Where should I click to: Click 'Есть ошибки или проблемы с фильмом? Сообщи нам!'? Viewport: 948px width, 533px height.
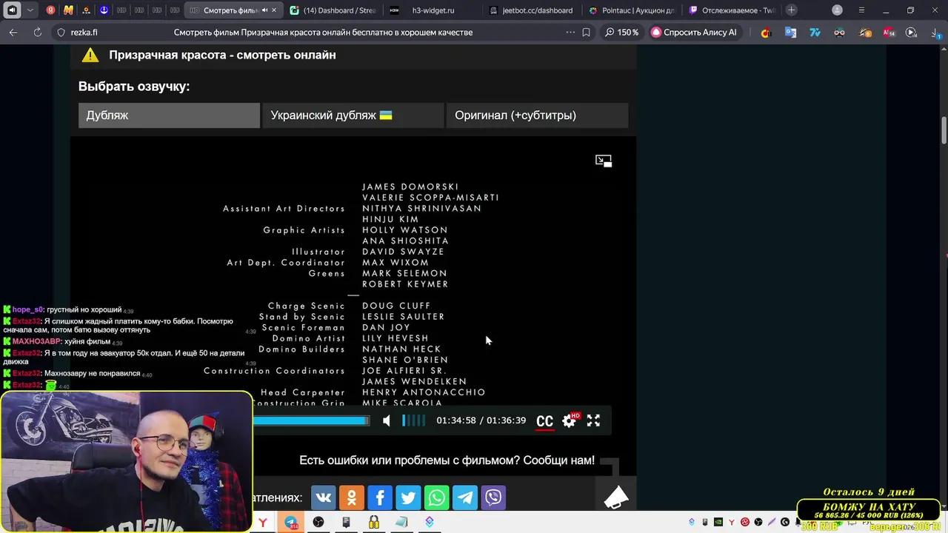tap(447, 460)
